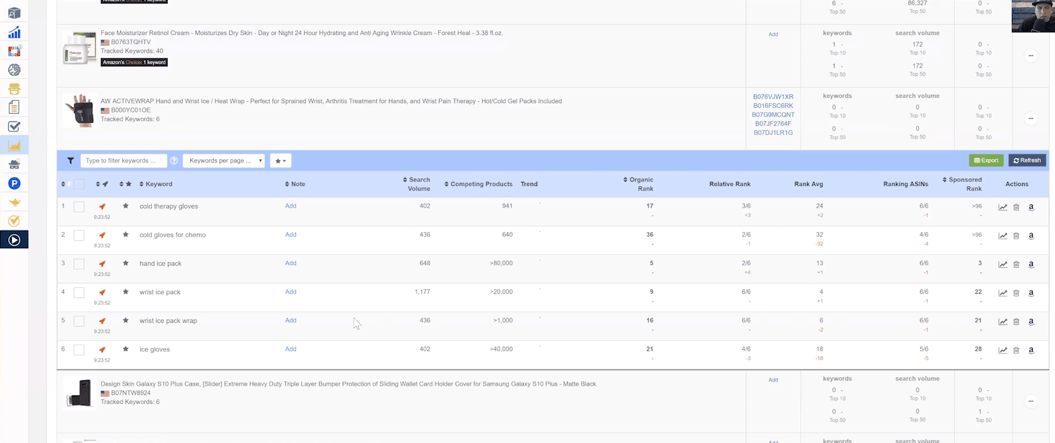1055x443 pixels.
Task: Click the Face Moisturizer product thumbnail
Action: (x=80, y=48)
